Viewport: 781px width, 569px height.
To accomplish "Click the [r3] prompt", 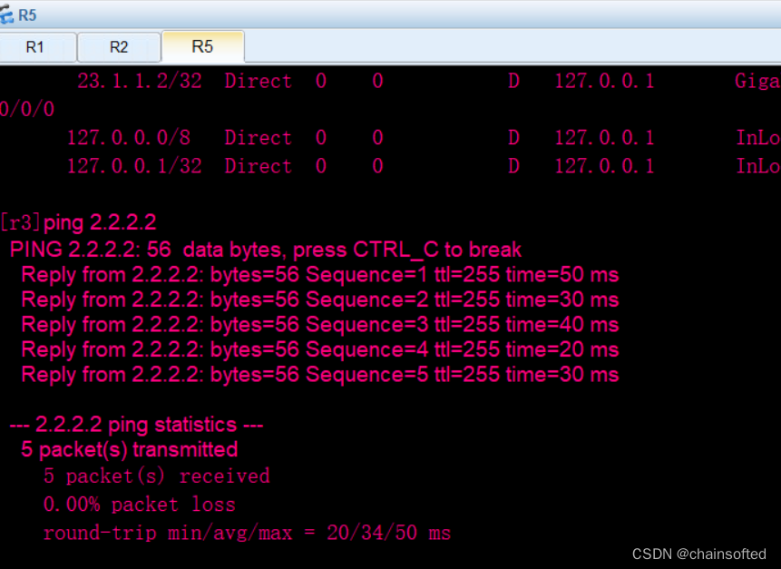I will click(x=20, y=222).
